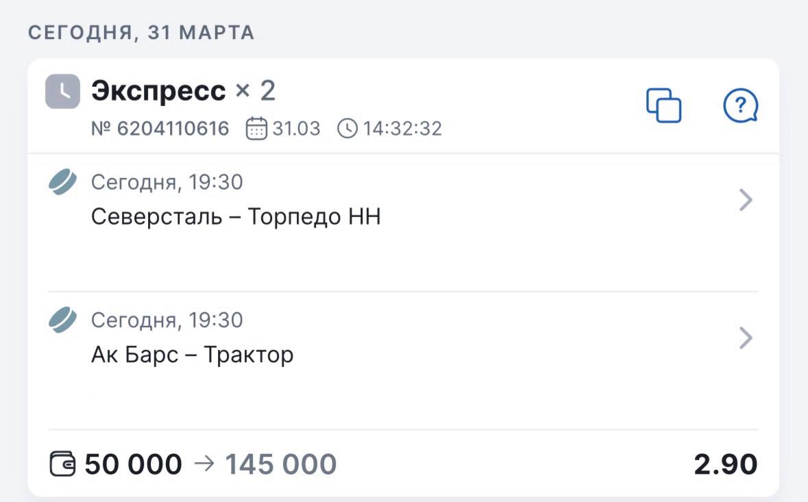Click the 145 000 potential payout
The image size is (808, 502).
[281, 464]
